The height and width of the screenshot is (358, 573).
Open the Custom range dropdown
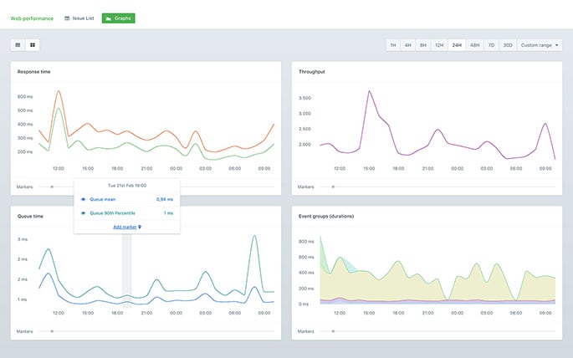[540, 45]
